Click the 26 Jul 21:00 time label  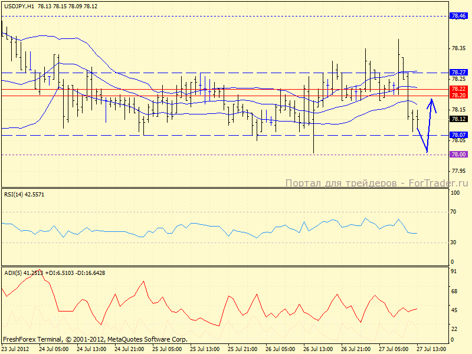(356, 349)
